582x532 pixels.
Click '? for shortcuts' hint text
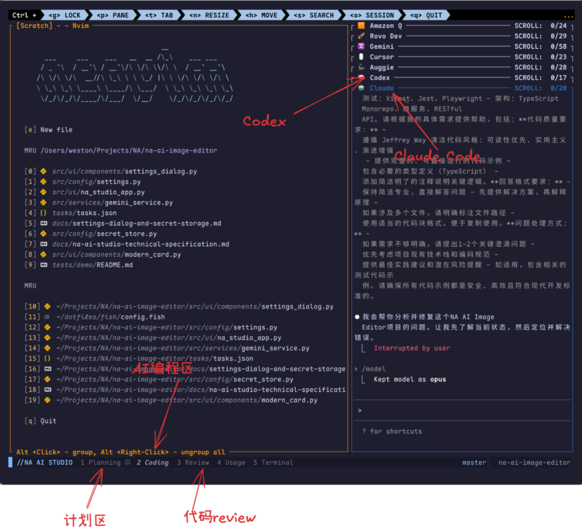click(392, 431)
